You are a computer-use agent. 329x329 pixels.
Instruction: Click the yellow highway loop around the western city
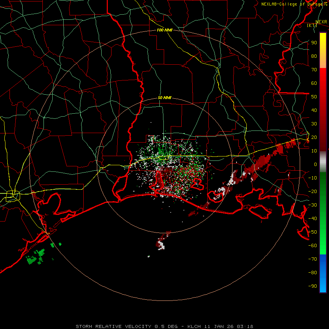pyautogui.click(x=13, y=196)
